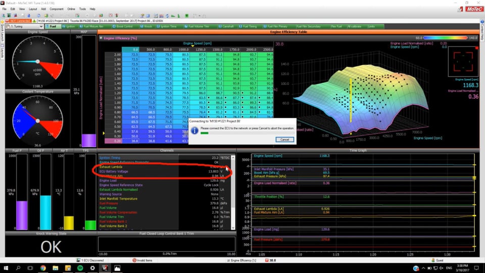The image size is (485, 273).
Task: Open Windows taskbar search
Action: tap(18, 268)
